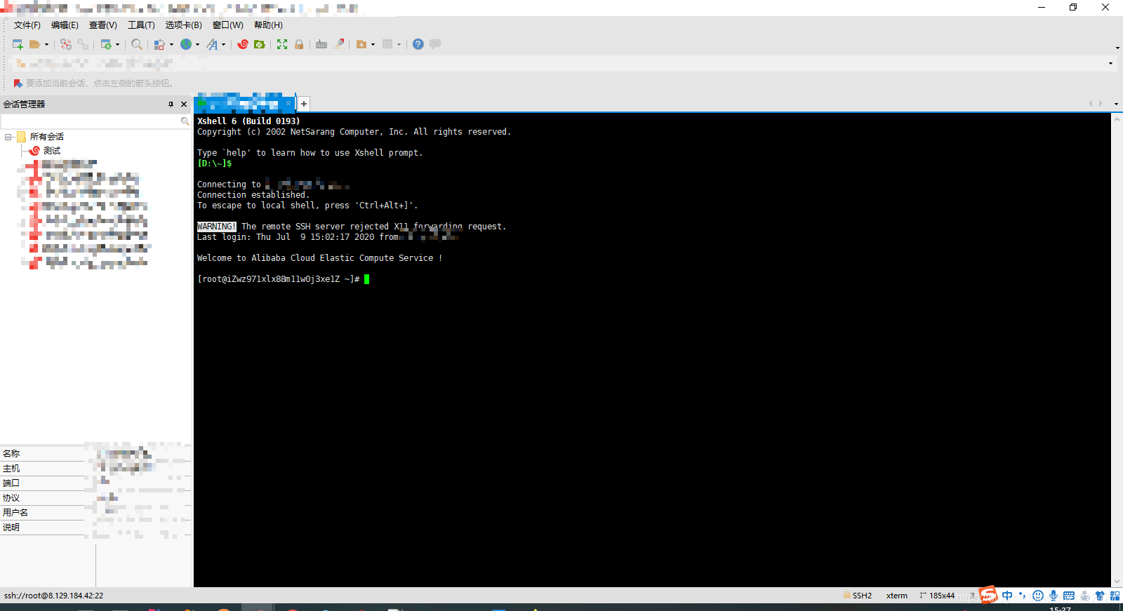1123x611 pixels.
Task: Open the 工具(T) menu
Action: coord(141,25)
